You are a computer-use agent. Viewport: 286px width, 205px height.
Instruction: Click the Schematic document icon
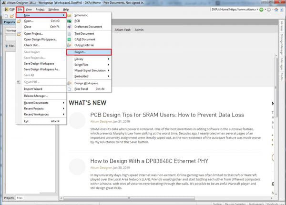[69, 15]
